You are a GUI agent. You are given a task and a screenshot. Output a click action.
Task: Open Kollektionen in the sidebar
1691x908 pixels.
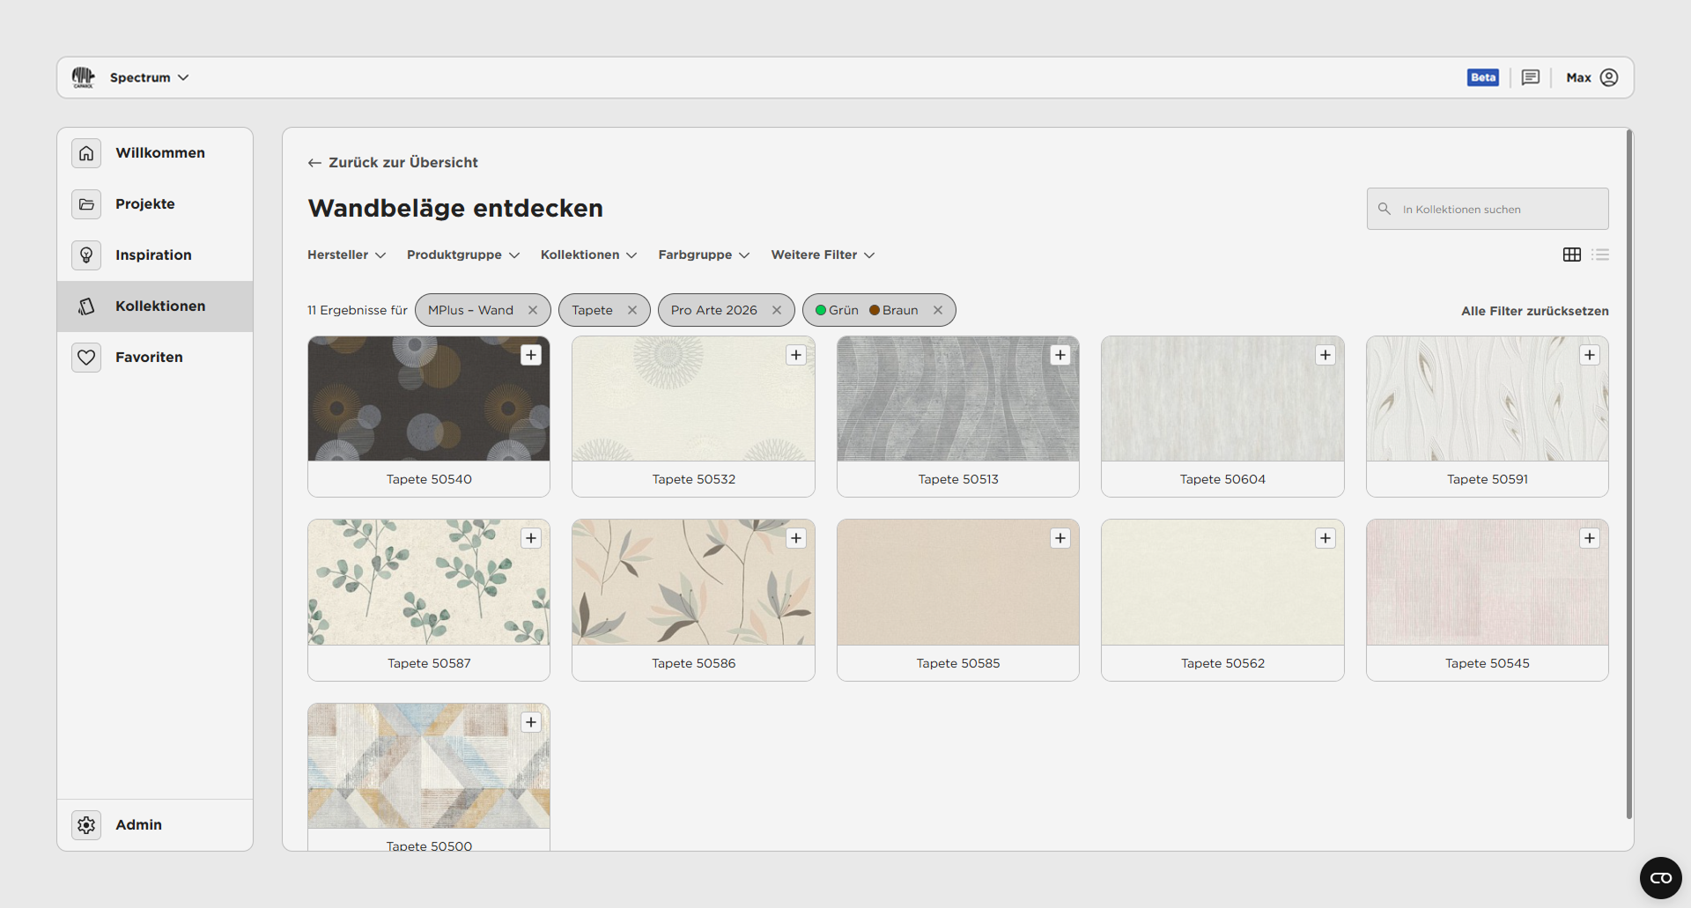coord(160,306)
